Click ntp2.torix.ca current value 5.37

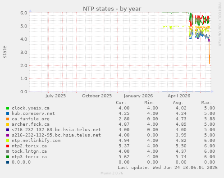click(124, 146)
